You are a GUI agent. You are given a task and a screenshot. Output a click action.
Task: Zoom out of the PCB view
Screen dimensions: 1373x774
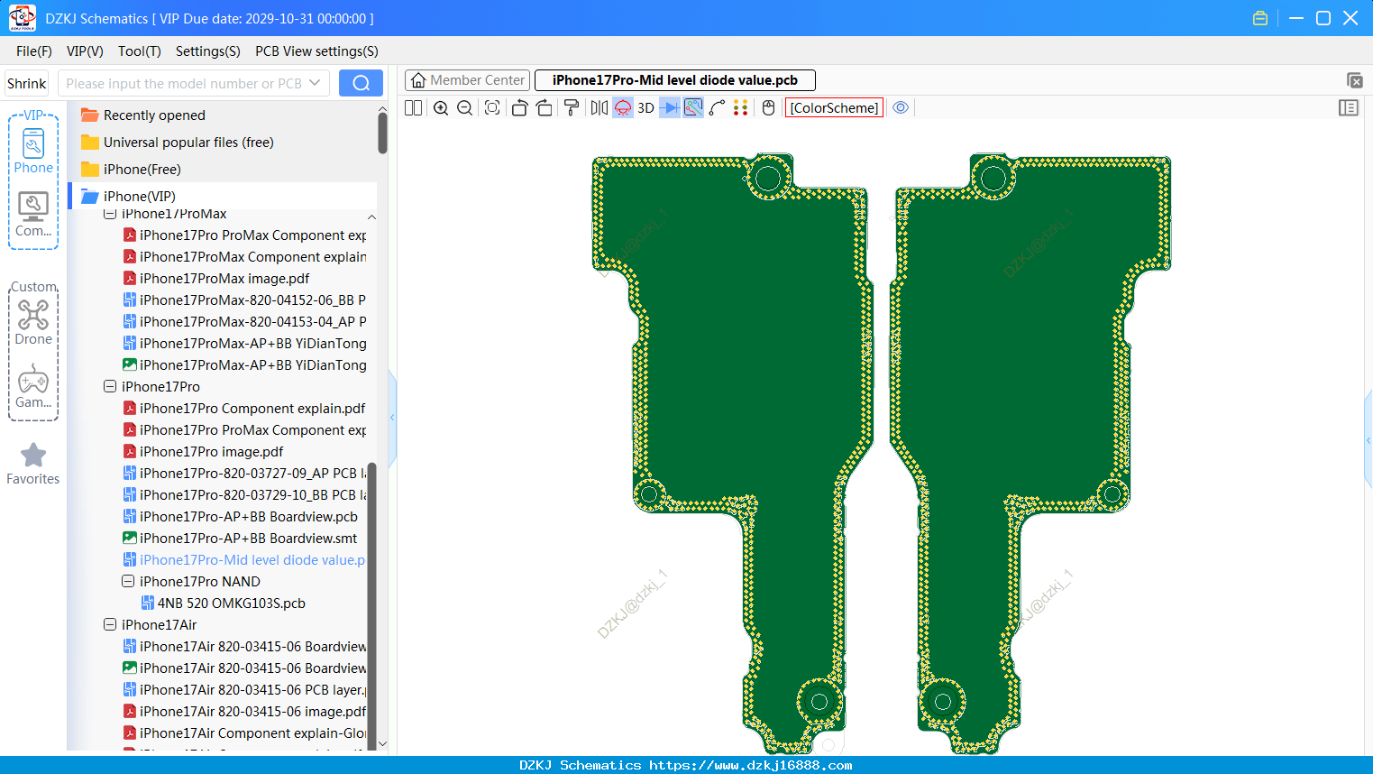(465, 108)
